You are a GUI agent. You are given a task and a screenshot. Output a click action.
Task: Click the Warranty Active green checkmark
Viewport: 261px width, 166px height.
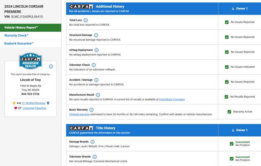pyautogui.click(x=229, y=111)
